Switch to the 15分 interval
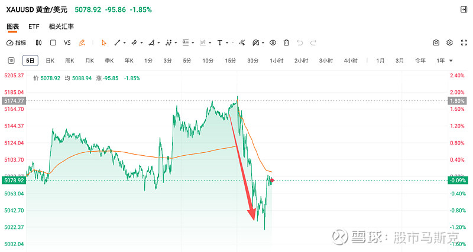Image resolution: width=473 pixels, height=252 pixels. pyautogui.click(x=230, y=61)
